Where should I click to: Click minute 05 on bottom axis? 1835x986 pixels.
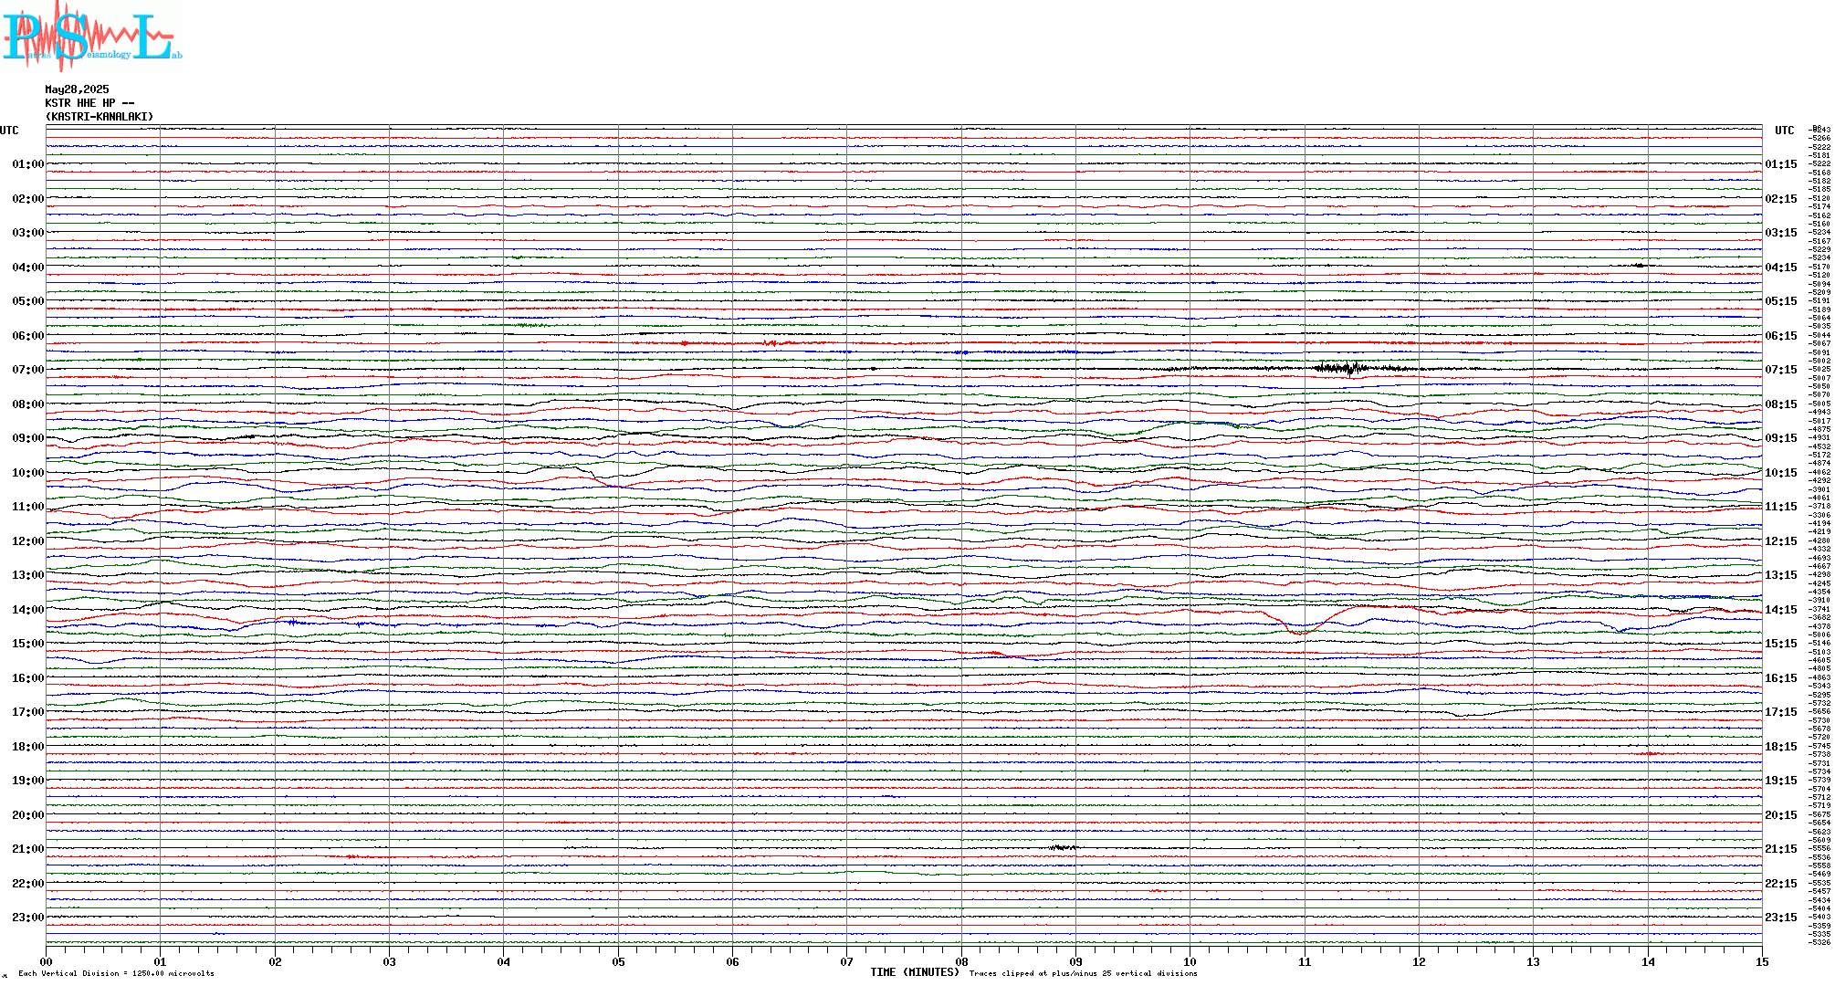tap(618, 961)
